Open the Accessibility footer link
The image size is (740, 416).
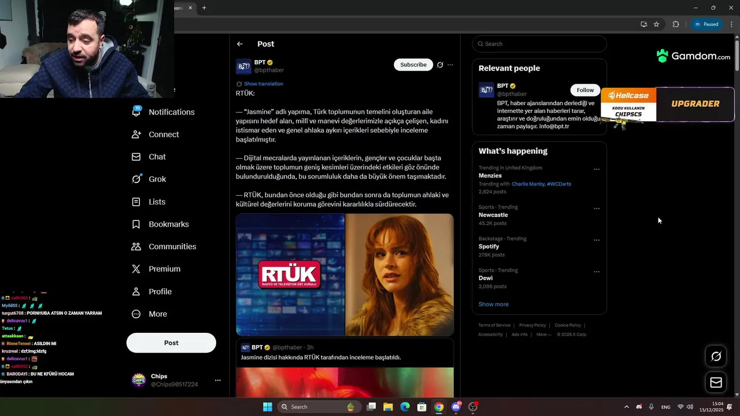490,335
